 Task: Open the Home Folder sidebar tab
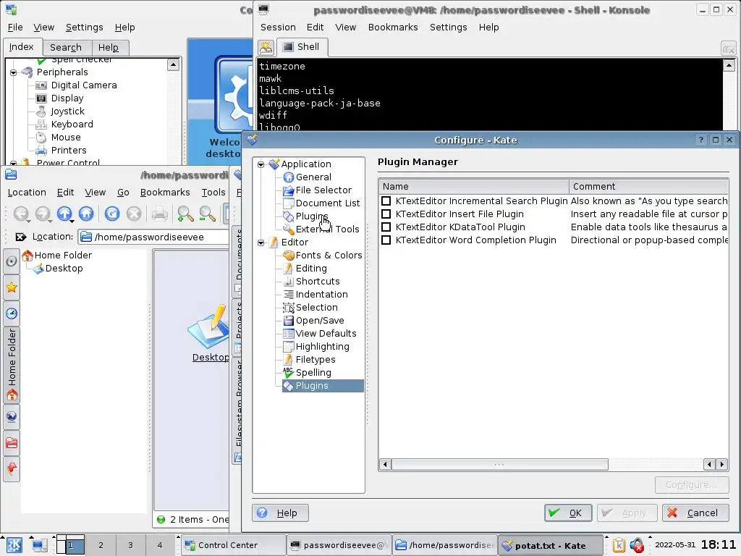(12, 365)
